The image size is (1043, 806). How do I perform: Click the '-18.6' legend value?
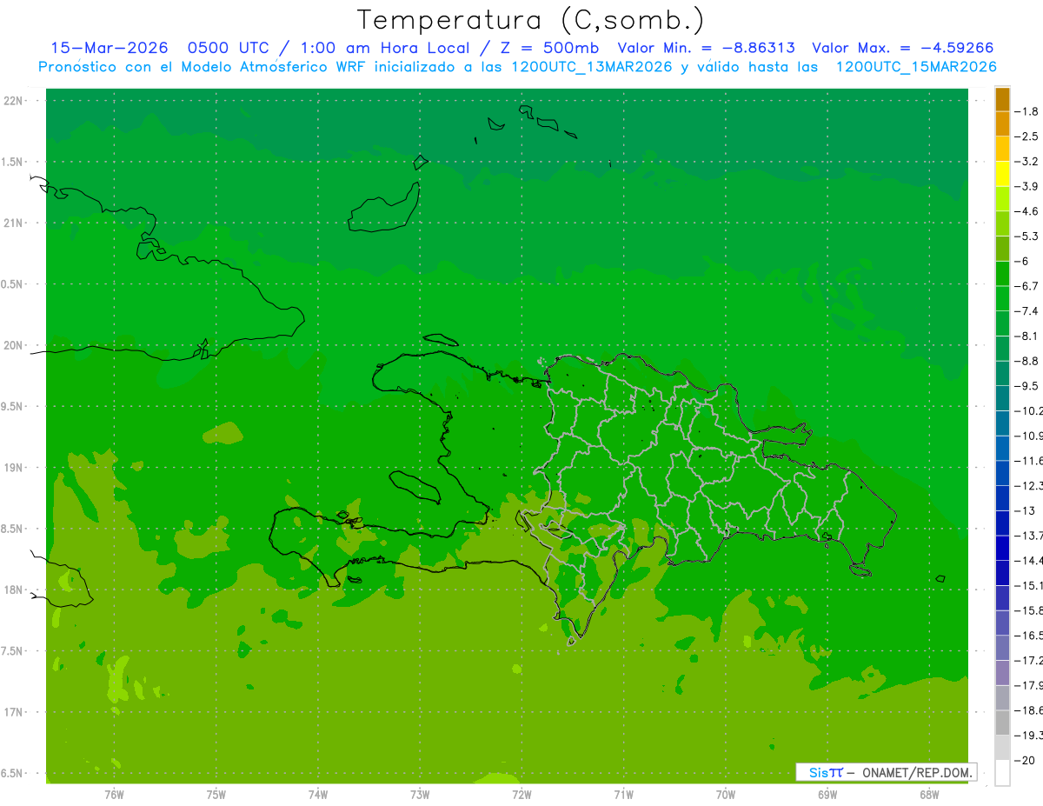pyautogui.click(x=1028, y=710)
